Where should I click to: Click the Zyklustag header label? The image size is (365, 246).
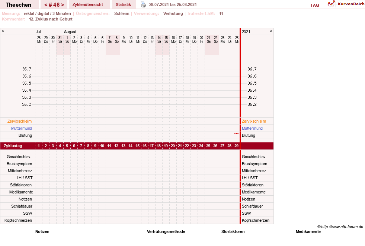pyautogui.click(x=13, y=146)
